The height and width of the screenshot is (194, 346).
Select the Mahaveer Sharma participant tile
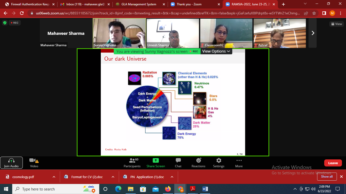pyautogui.click(x=66, y=33)
